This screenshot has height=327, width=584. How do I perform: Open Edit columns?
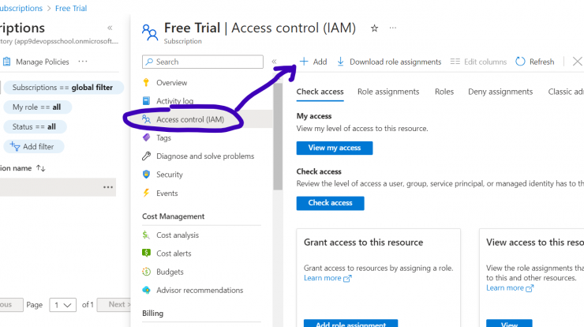tap(478, 62)
